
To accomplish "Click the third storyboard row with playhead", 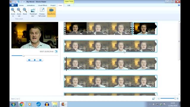I will (x=110, y=64).
